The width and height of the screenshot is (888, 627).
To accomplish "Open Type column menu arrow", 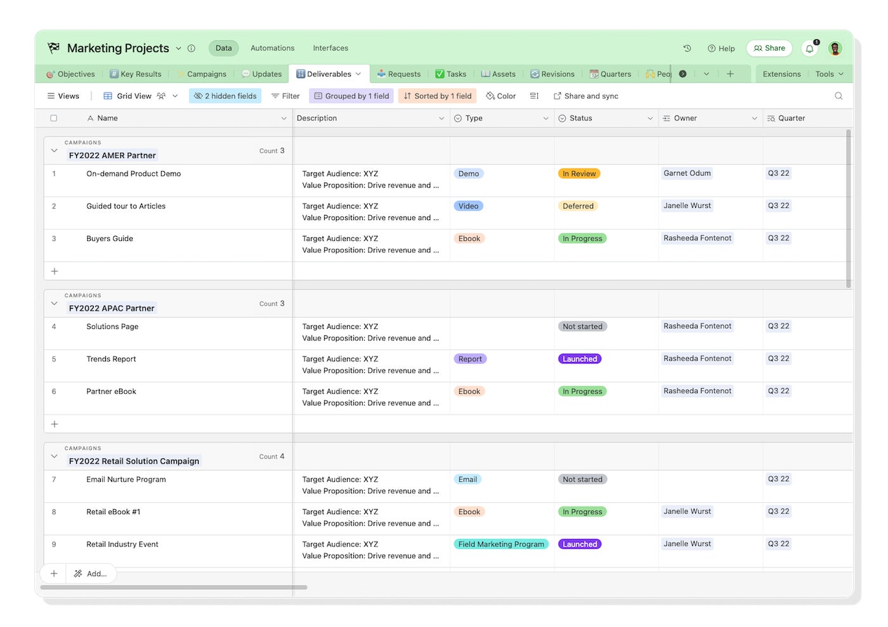I will (x=545, y=119).
